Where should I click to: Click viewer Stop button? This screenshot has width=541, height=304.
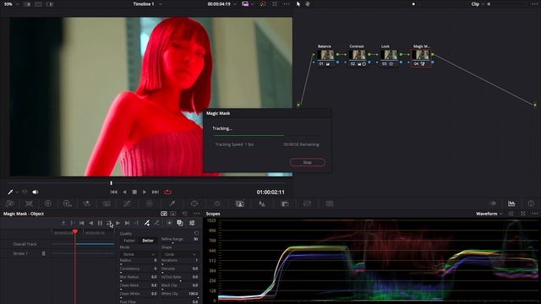tap(134, 192)
